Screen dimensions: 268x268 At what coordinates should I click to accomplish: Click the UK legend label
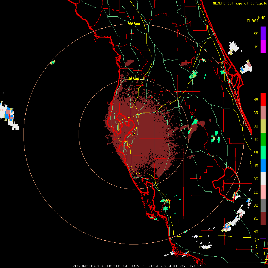tap(255, 47)
